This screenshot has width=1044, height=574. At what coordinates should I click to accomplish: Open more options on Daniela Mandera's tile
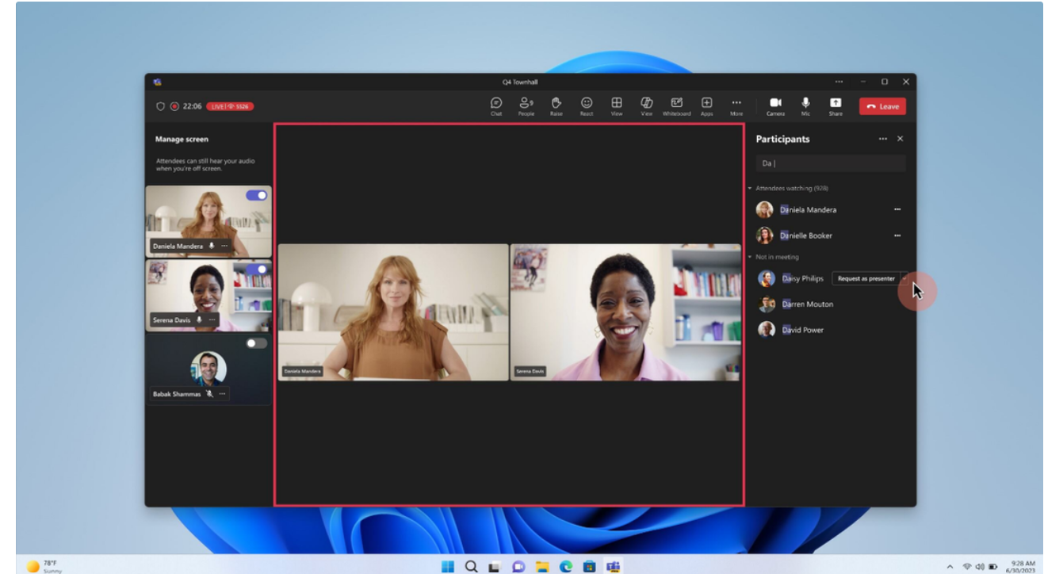[224, 246]
